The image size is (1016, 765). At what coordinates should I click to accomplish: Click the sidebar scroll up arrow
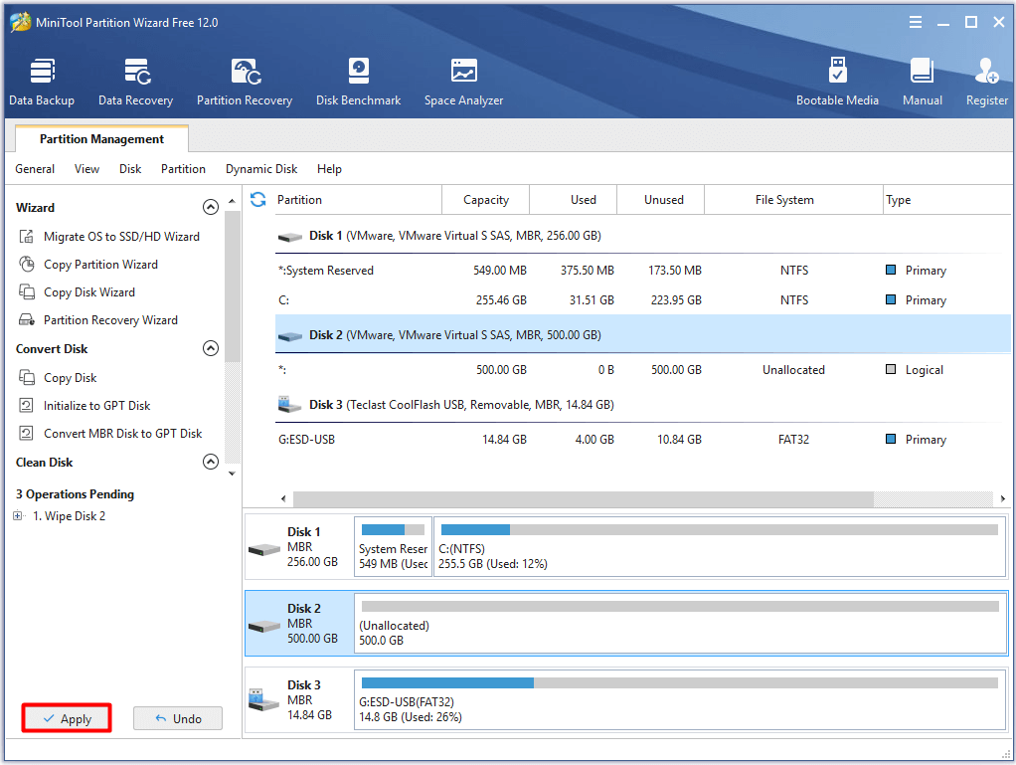[232, 202]
